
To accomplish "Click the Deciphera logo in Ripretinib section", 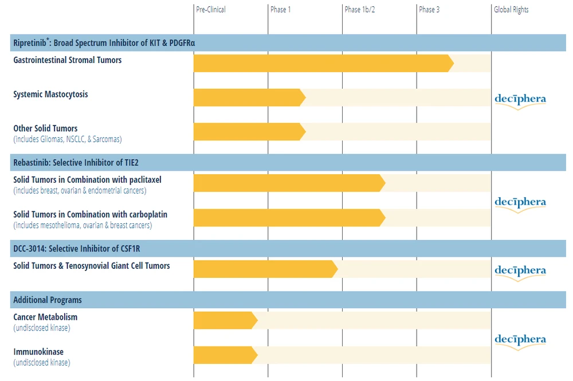I will (520, 99).
